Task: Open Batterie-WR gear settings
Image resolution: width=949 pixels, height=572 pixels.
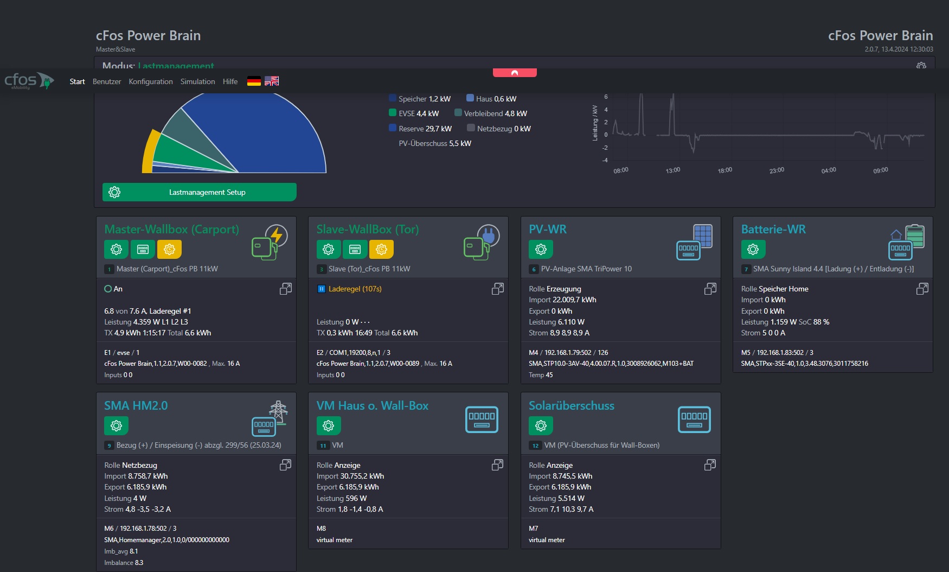Action: coord(753,249)
